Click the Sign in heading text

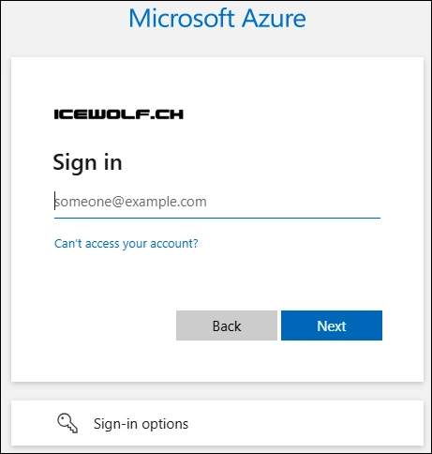point(87,162)
